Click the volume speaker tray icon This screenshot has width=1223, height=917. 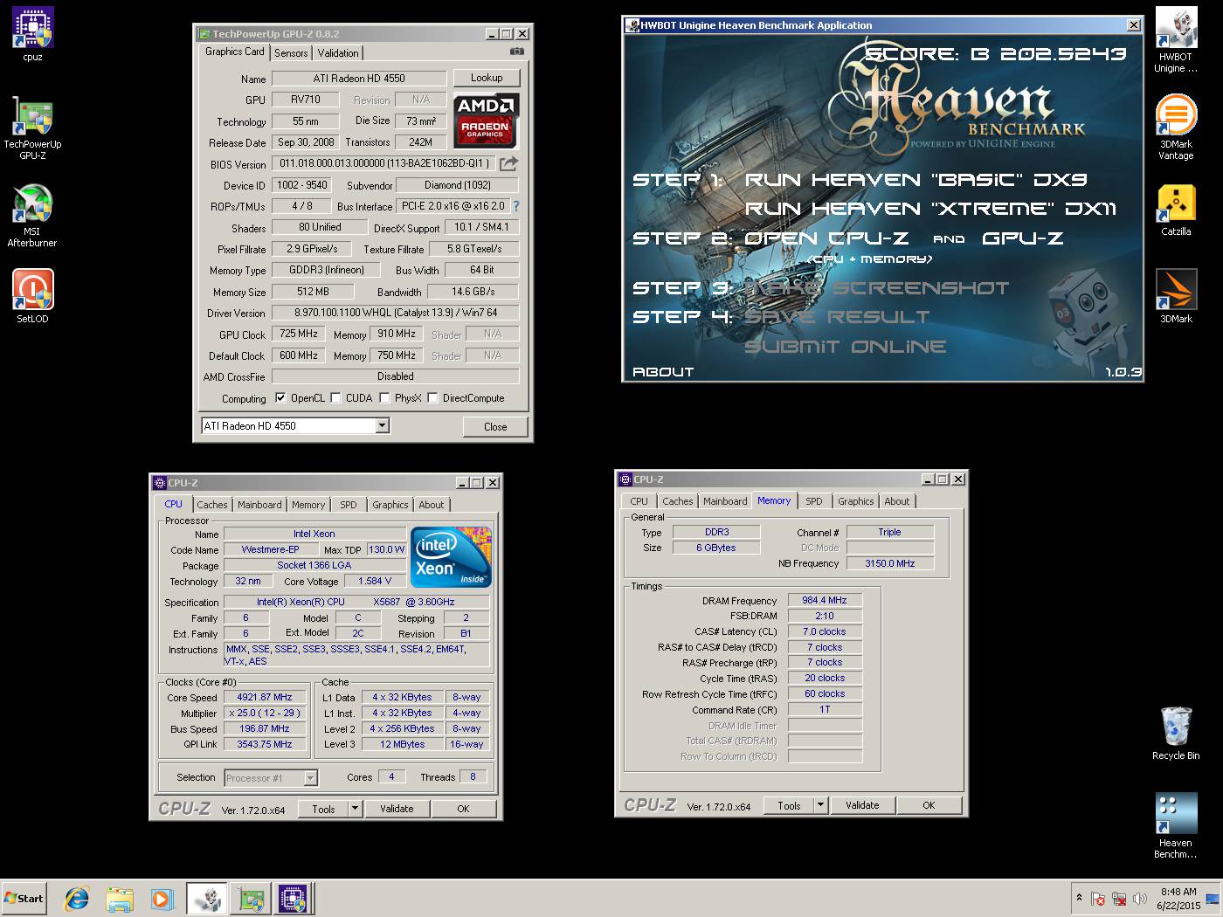point(1140,898)
